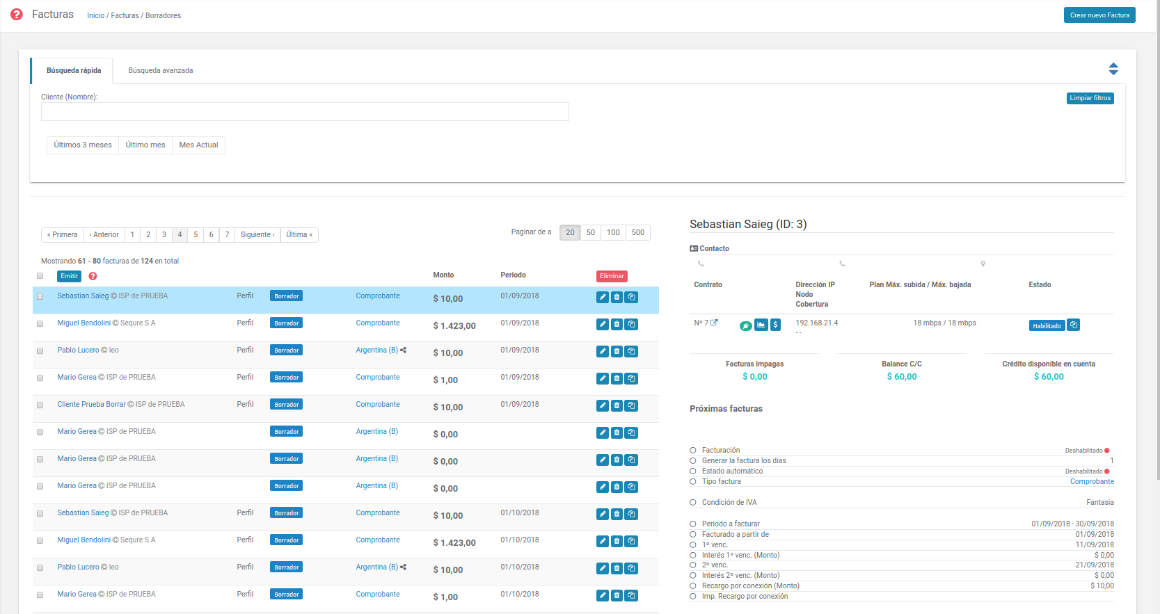Click the contract dollar billing icon

coord(775,325)
